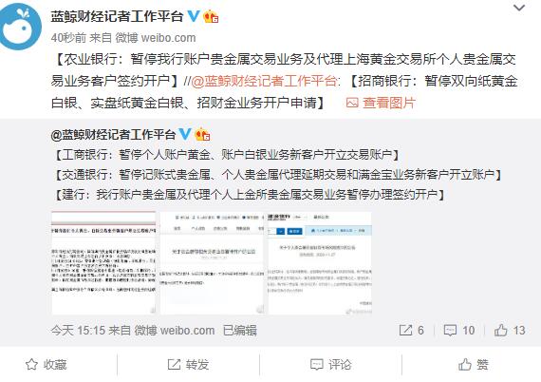This screenshot has width=541, height=382.
Task: Click the blue verified V badge beside the top username
Action: (194, 16)
